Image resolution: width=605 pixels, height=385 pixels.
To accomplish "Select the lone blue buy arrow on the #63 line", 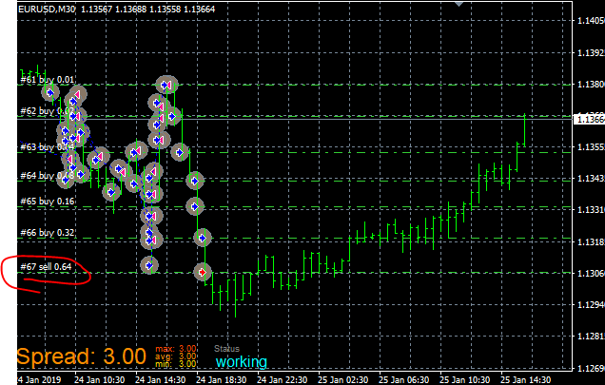I will (180, 152).
